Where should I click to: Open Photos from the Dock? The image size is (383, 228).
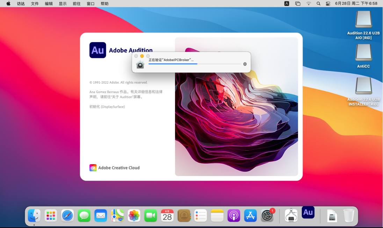click(x=134, y=215)
